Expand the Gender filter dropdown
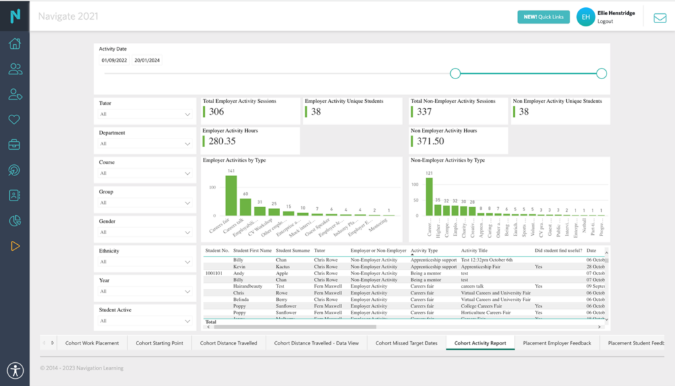 [x=145, y=232]
